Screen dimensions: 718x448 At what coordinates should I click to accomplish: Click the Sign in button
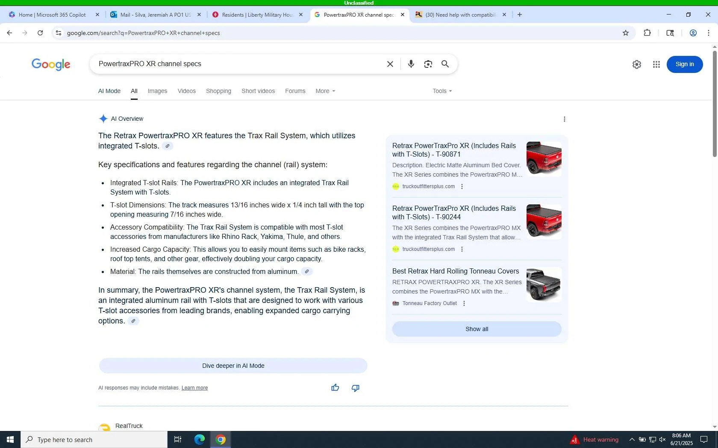(684, 64)
